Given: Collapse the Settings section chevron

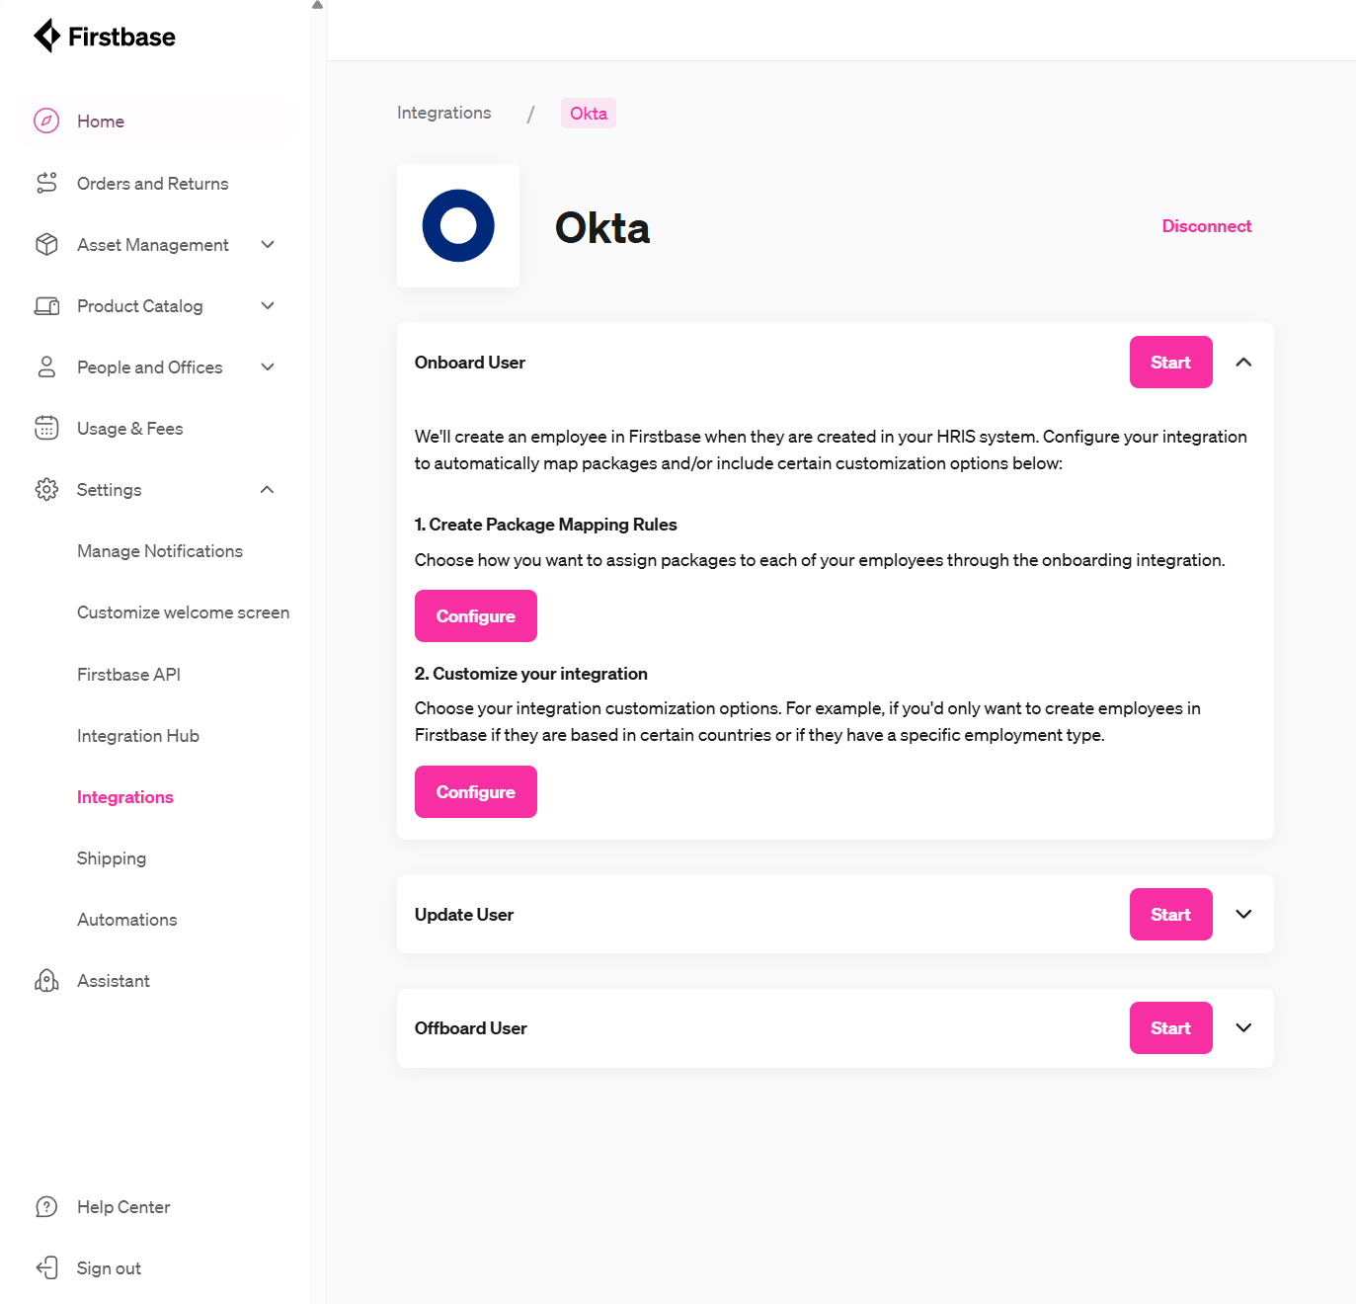Looking at the screenshot, I should tap(267, 489).
